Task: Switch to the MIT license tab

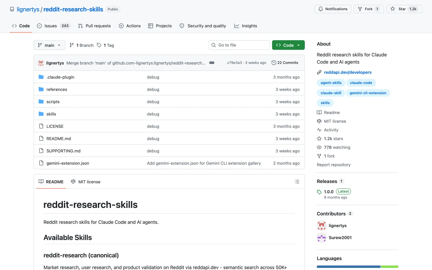Action: point(86,182)
